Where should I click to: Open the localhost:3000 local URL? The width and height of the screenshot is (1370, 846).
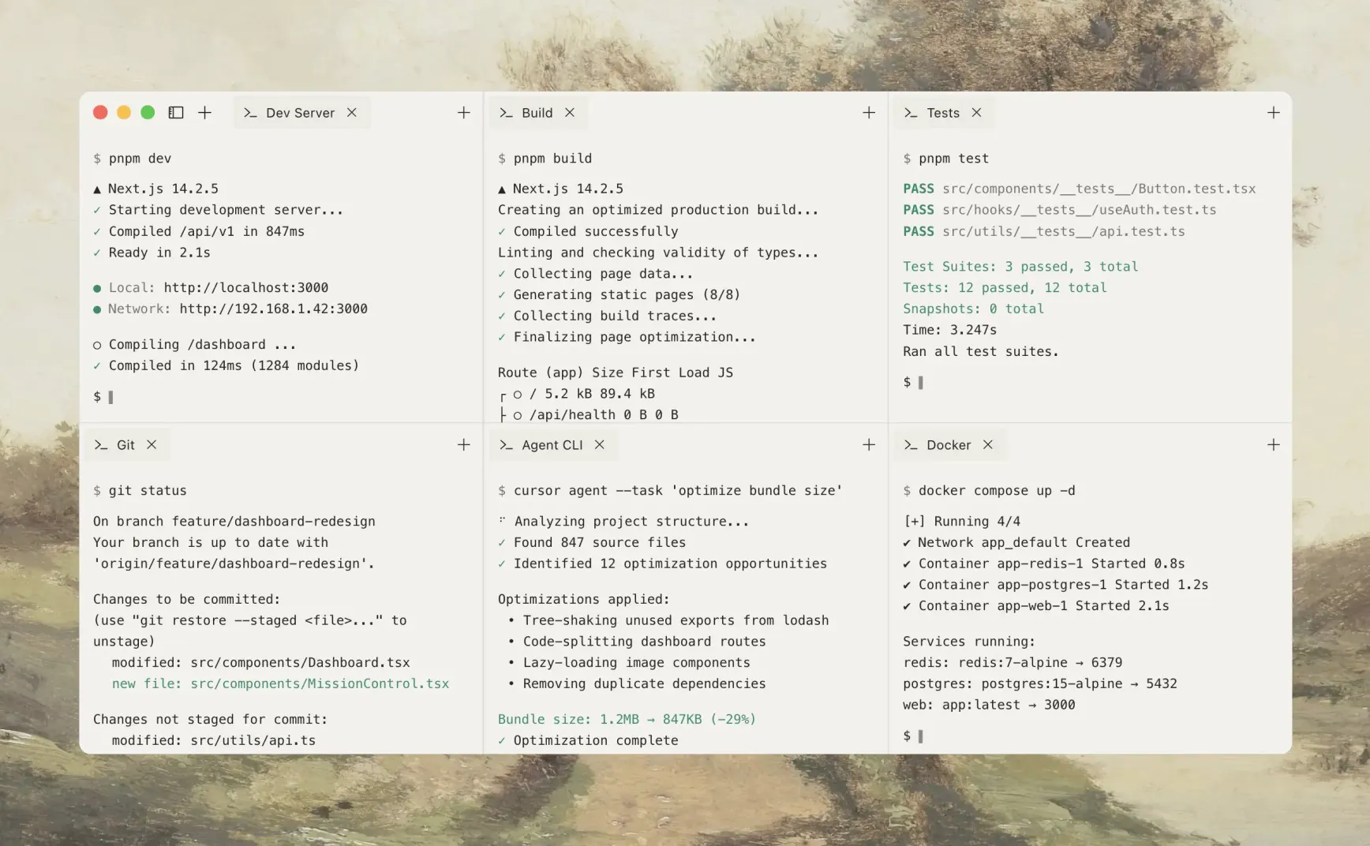[x=245, y=288]
